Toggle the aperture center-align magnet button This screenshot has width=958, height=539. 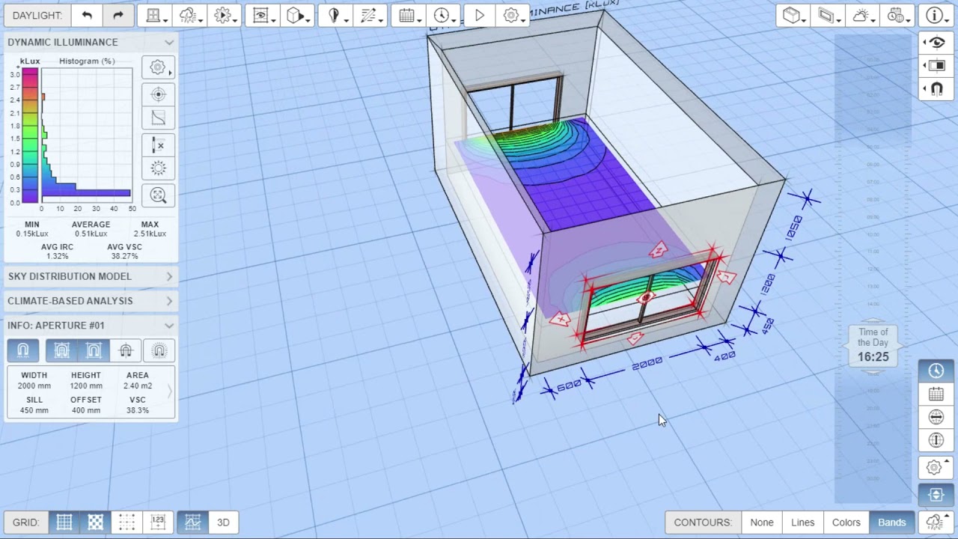[126, 350]
